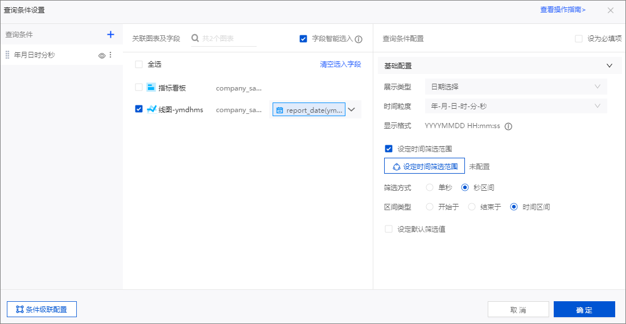Select 时间区间 interval type radio
This screenshot has height=324, width=626.
[x=514, y=207]
